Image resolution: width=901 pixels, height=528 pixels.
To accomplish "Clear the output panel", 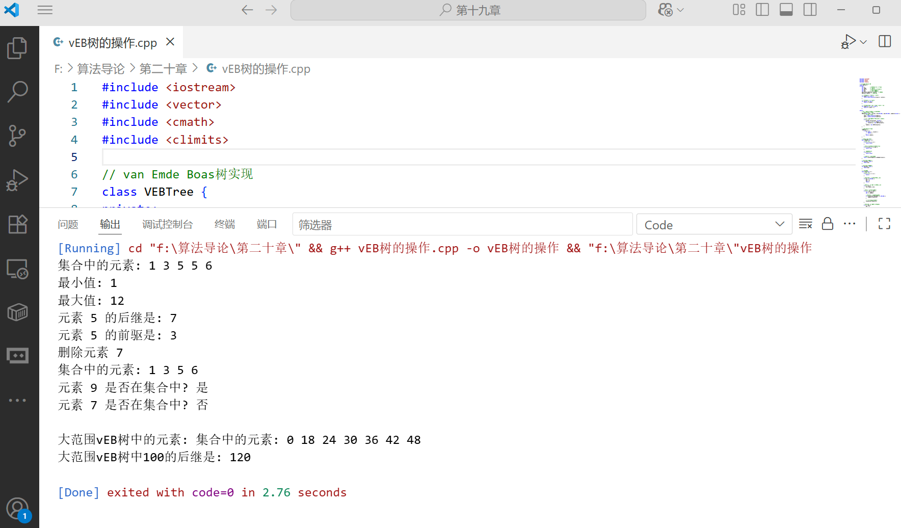I will point(806,224).
